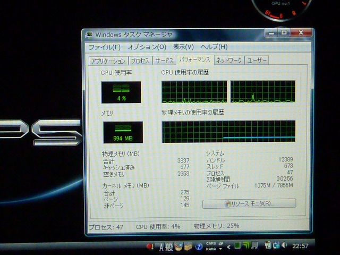Click the スレッド value 673
The height and width of the screenshot is (255, 340).
[288, 166]
